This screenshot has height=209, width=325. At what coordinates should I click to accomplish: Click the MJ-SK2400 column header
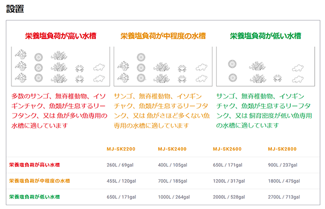172,149
